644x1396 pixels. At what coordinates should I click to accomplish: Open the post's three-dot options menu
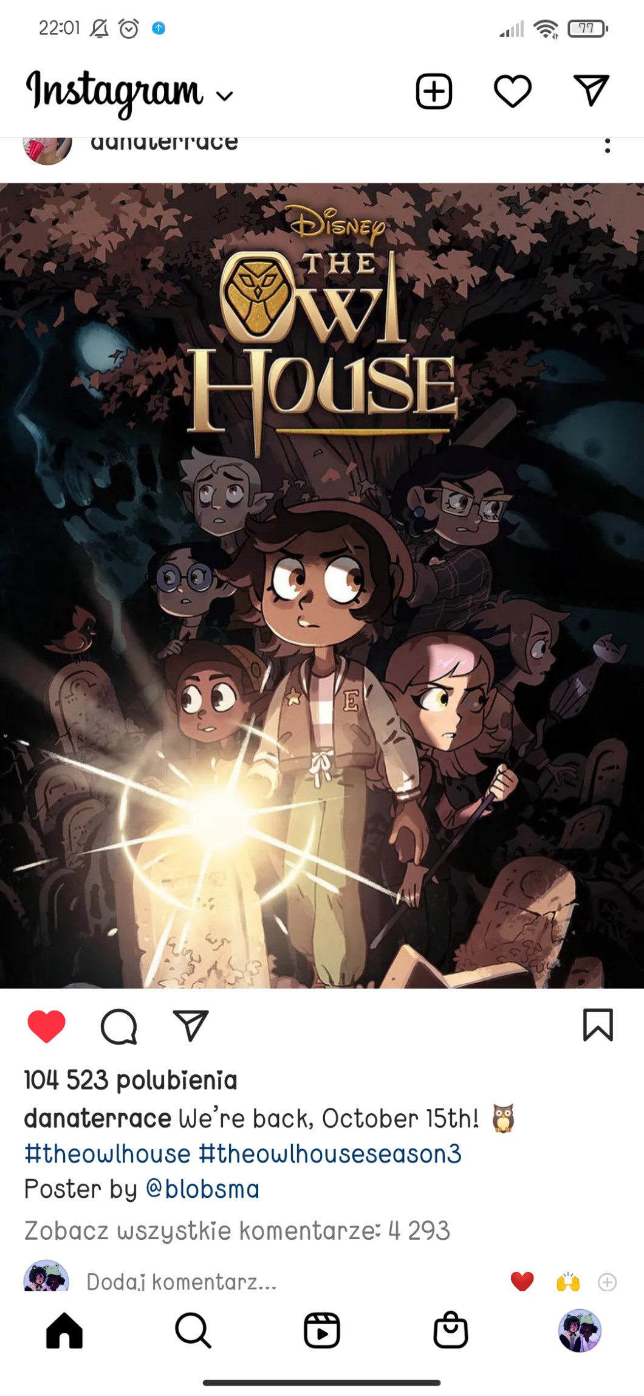point(607,146)
